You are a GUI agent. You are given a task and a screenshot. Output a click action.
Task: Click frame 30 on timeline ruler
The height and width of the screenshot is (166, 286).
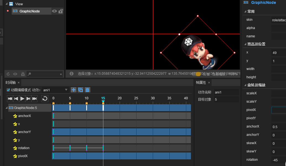[x=153, y=98]
